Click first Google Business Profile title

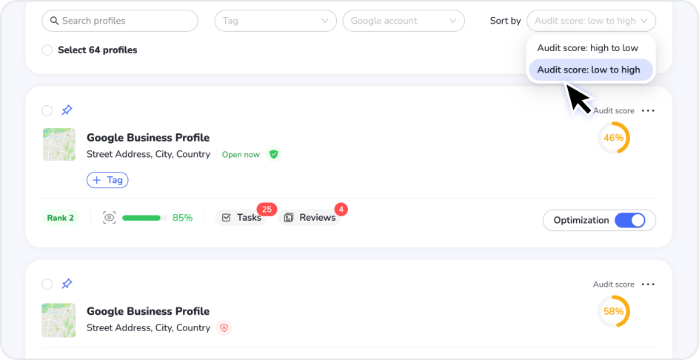point(148,137)
